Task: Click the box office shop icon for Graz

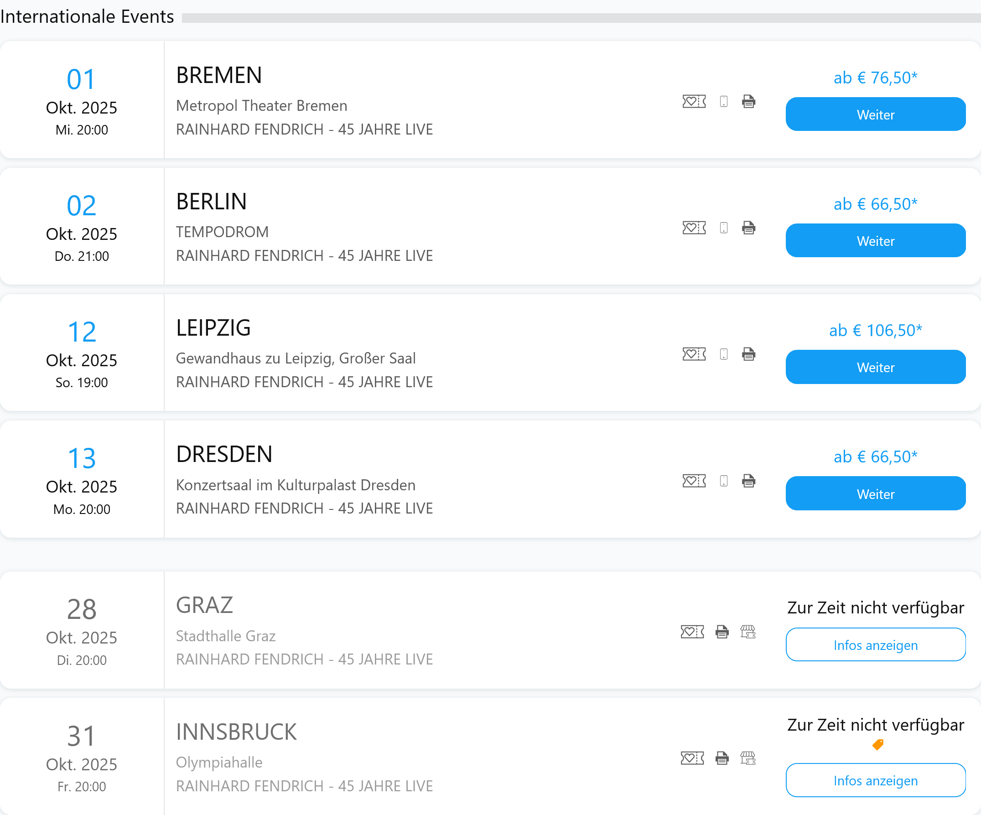Action: click(x=748, y=632)
